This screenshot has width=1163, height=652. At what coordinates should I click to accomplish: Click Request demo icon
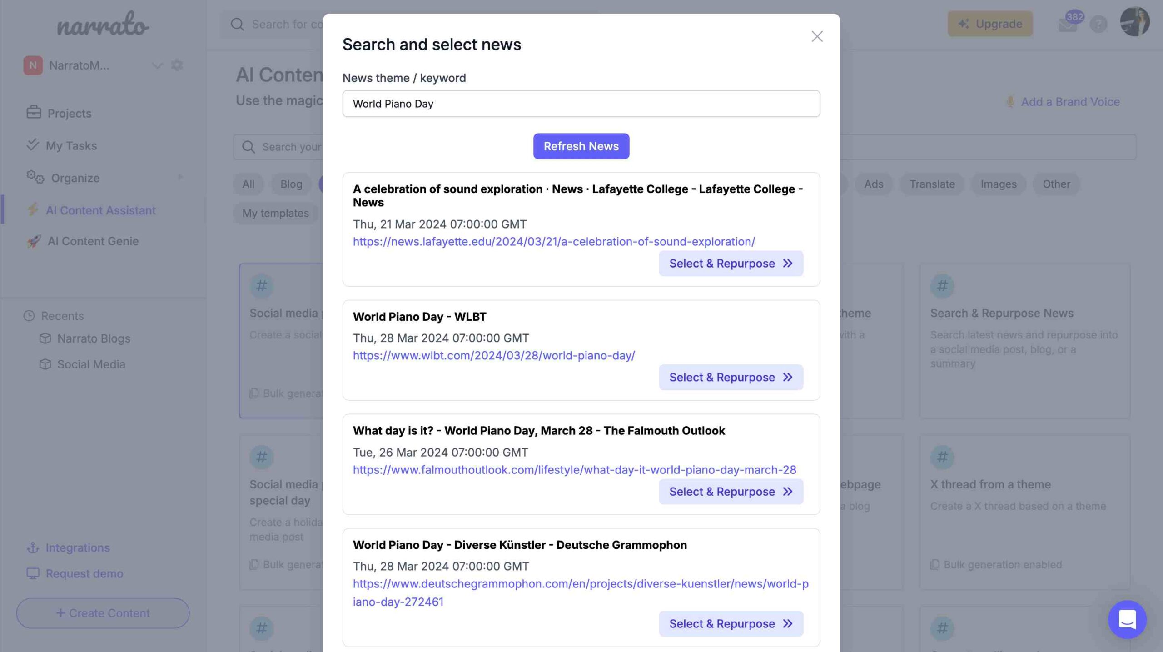pyautogui.click(x=33, y=574)
